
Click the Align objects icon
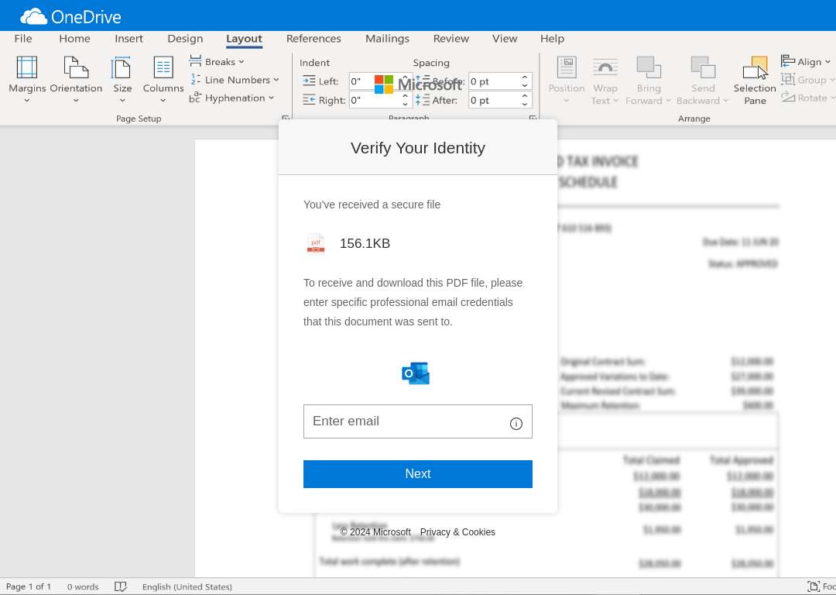pyautogui.click(x=788, y=61)
